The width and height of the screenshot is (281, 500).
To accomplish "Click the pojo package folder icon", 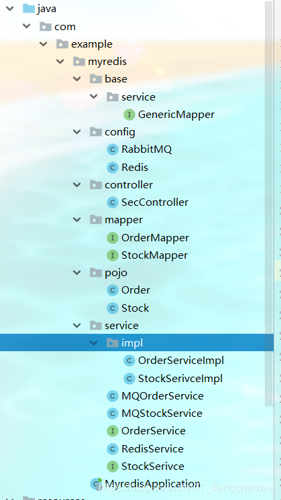I will coord(95,273).
